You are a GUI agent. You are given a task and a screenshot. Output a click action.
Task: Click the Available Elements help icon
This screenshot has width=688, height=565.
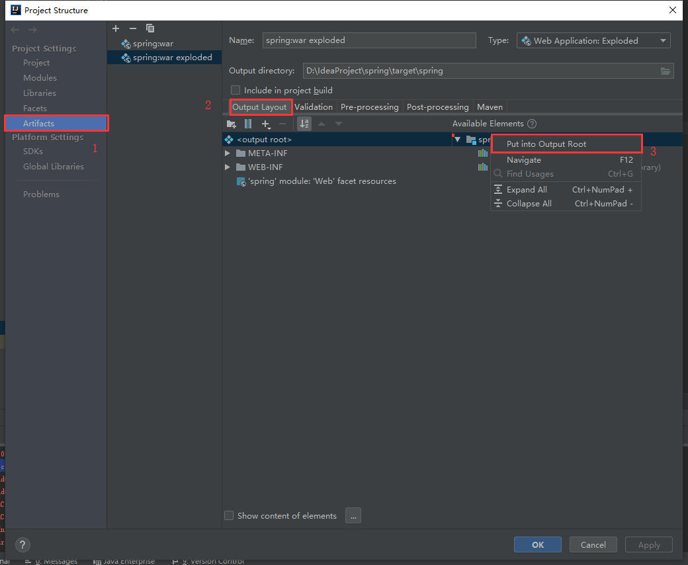point(532,124)
